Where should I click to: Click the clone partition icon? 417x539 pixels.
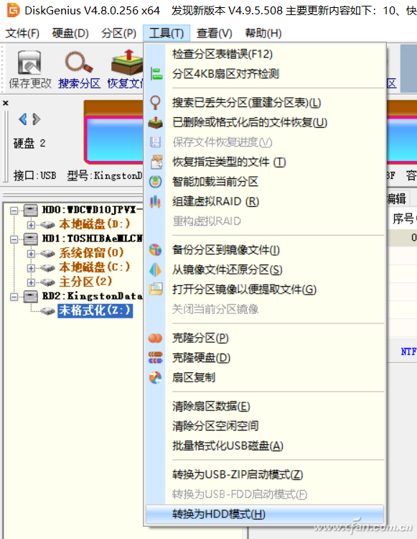(156, 338)
